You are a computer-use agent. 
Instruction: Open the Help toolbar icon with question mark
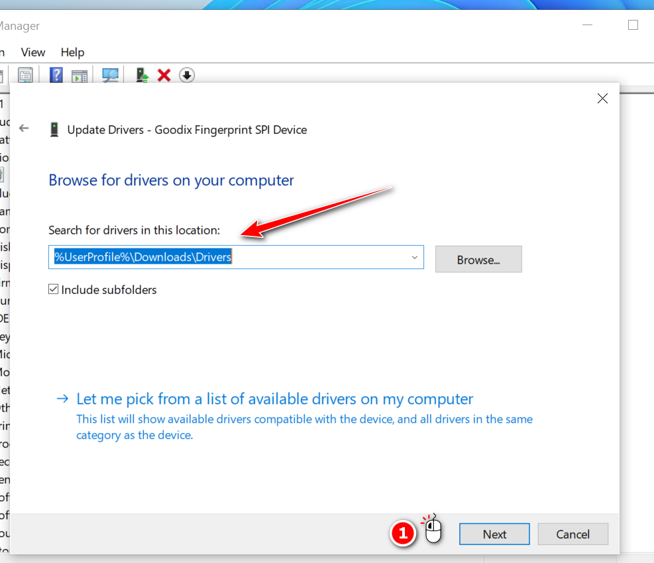(56, 76)
